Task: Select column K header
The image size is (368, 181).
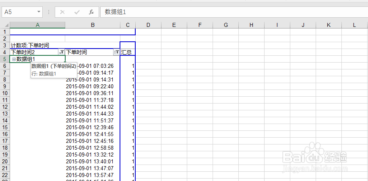Action: [329, 25]
